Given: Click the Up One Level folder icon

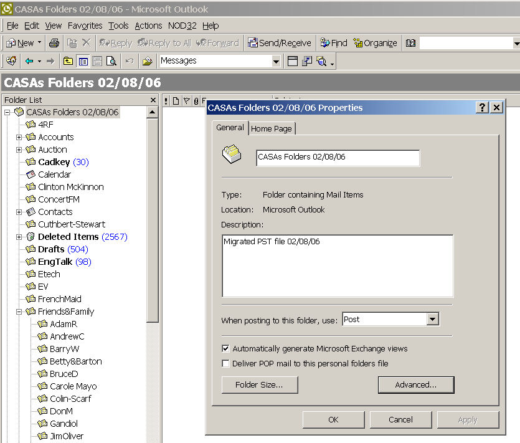Looking at the screenshot, I should (68, 61).
